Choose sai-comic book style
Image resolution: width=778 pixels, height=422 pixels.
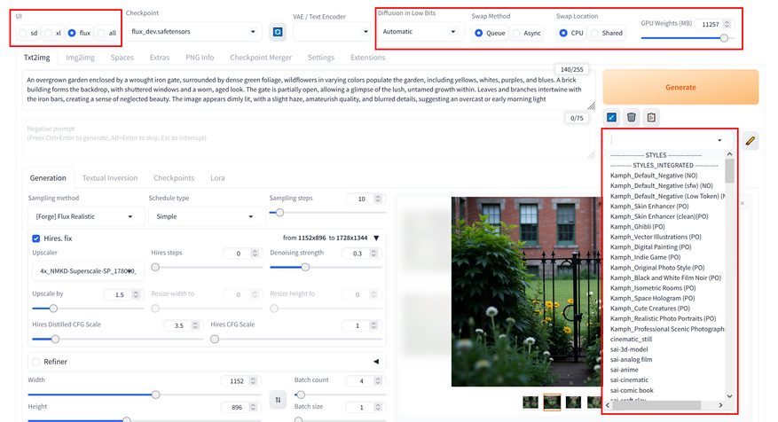pos(632,391)
